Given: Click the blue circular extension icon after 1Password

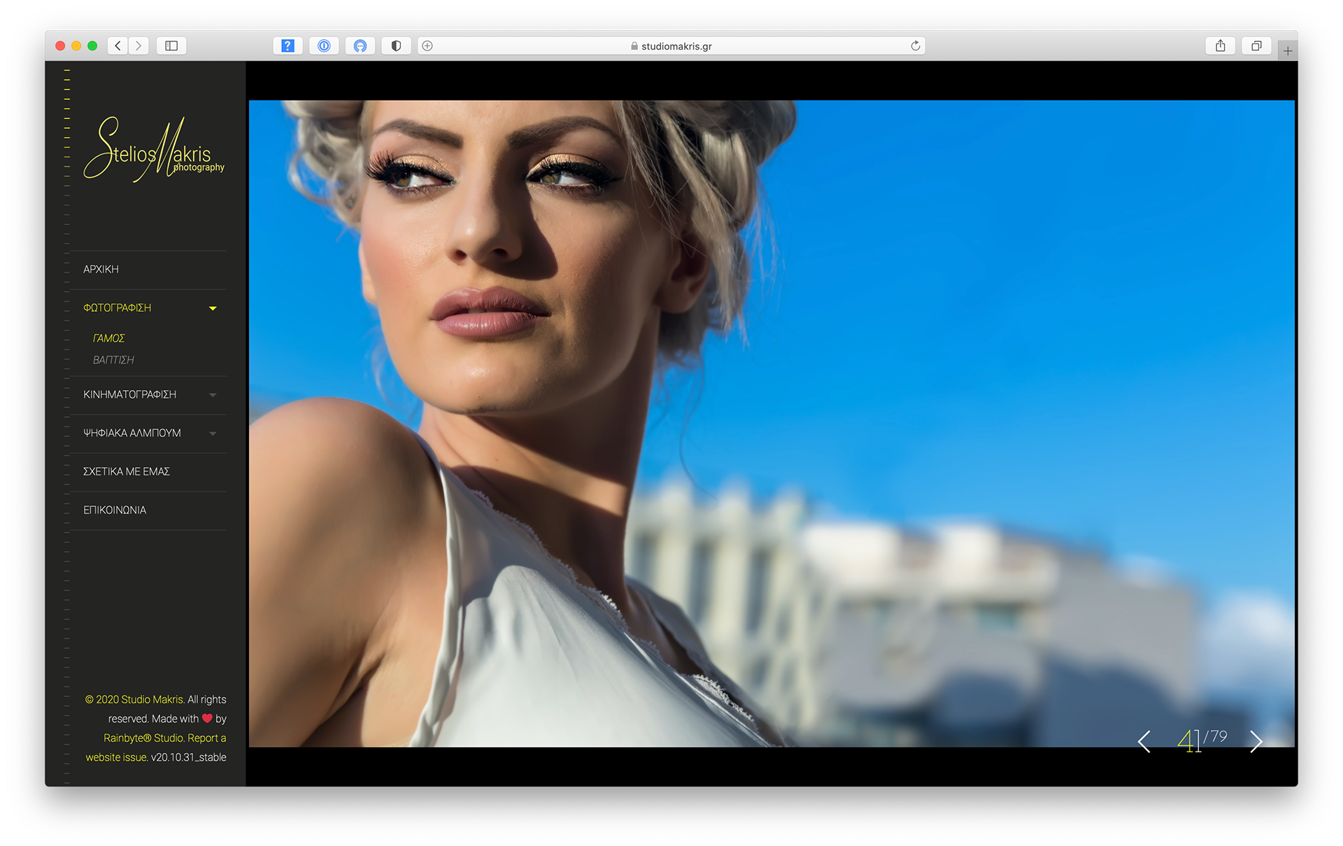Looking at the screenshot, I should point(360,46).
